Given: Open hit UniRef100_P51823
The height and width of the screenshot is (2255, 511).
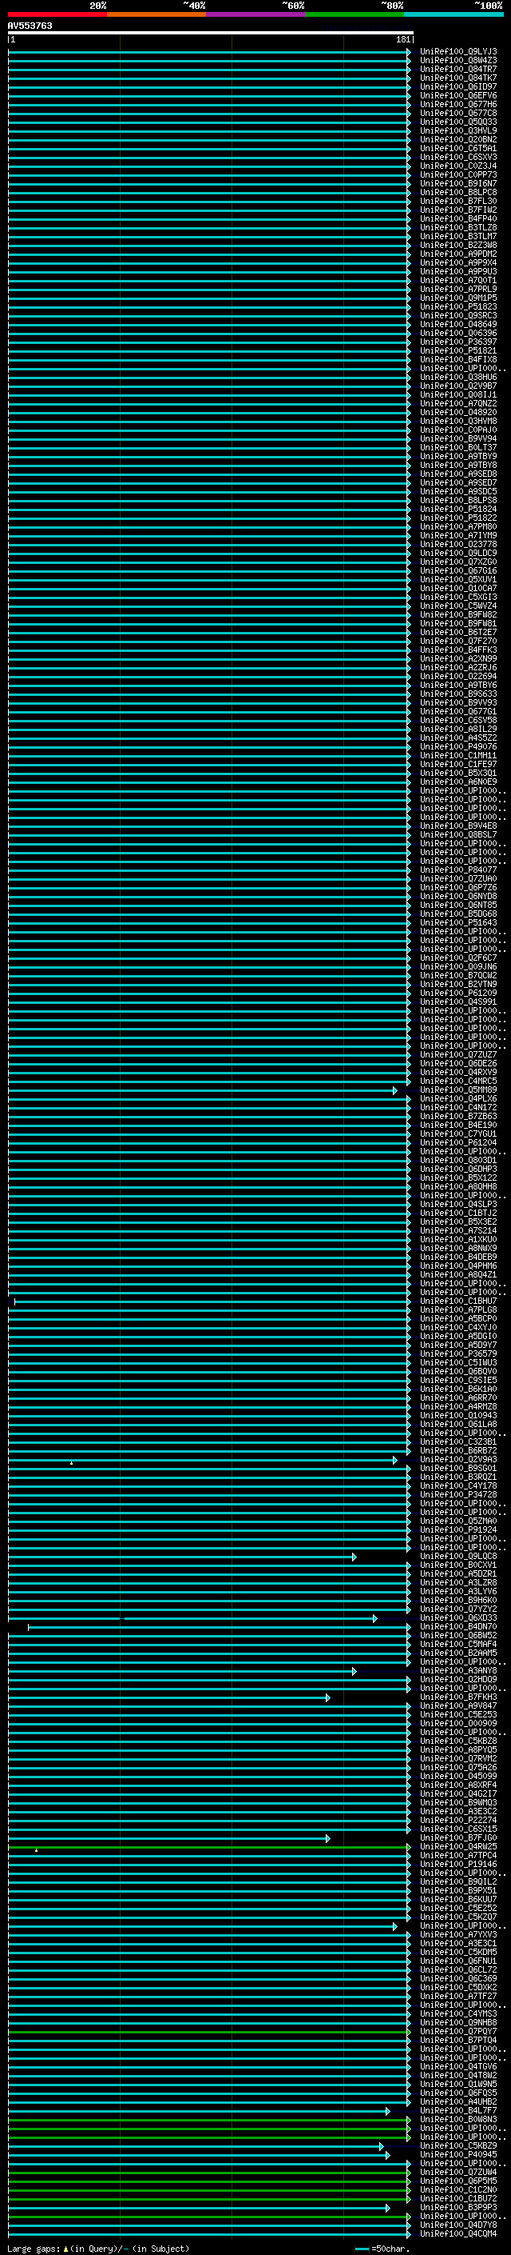Looking at the screenshot, I should tap(458, 307).
